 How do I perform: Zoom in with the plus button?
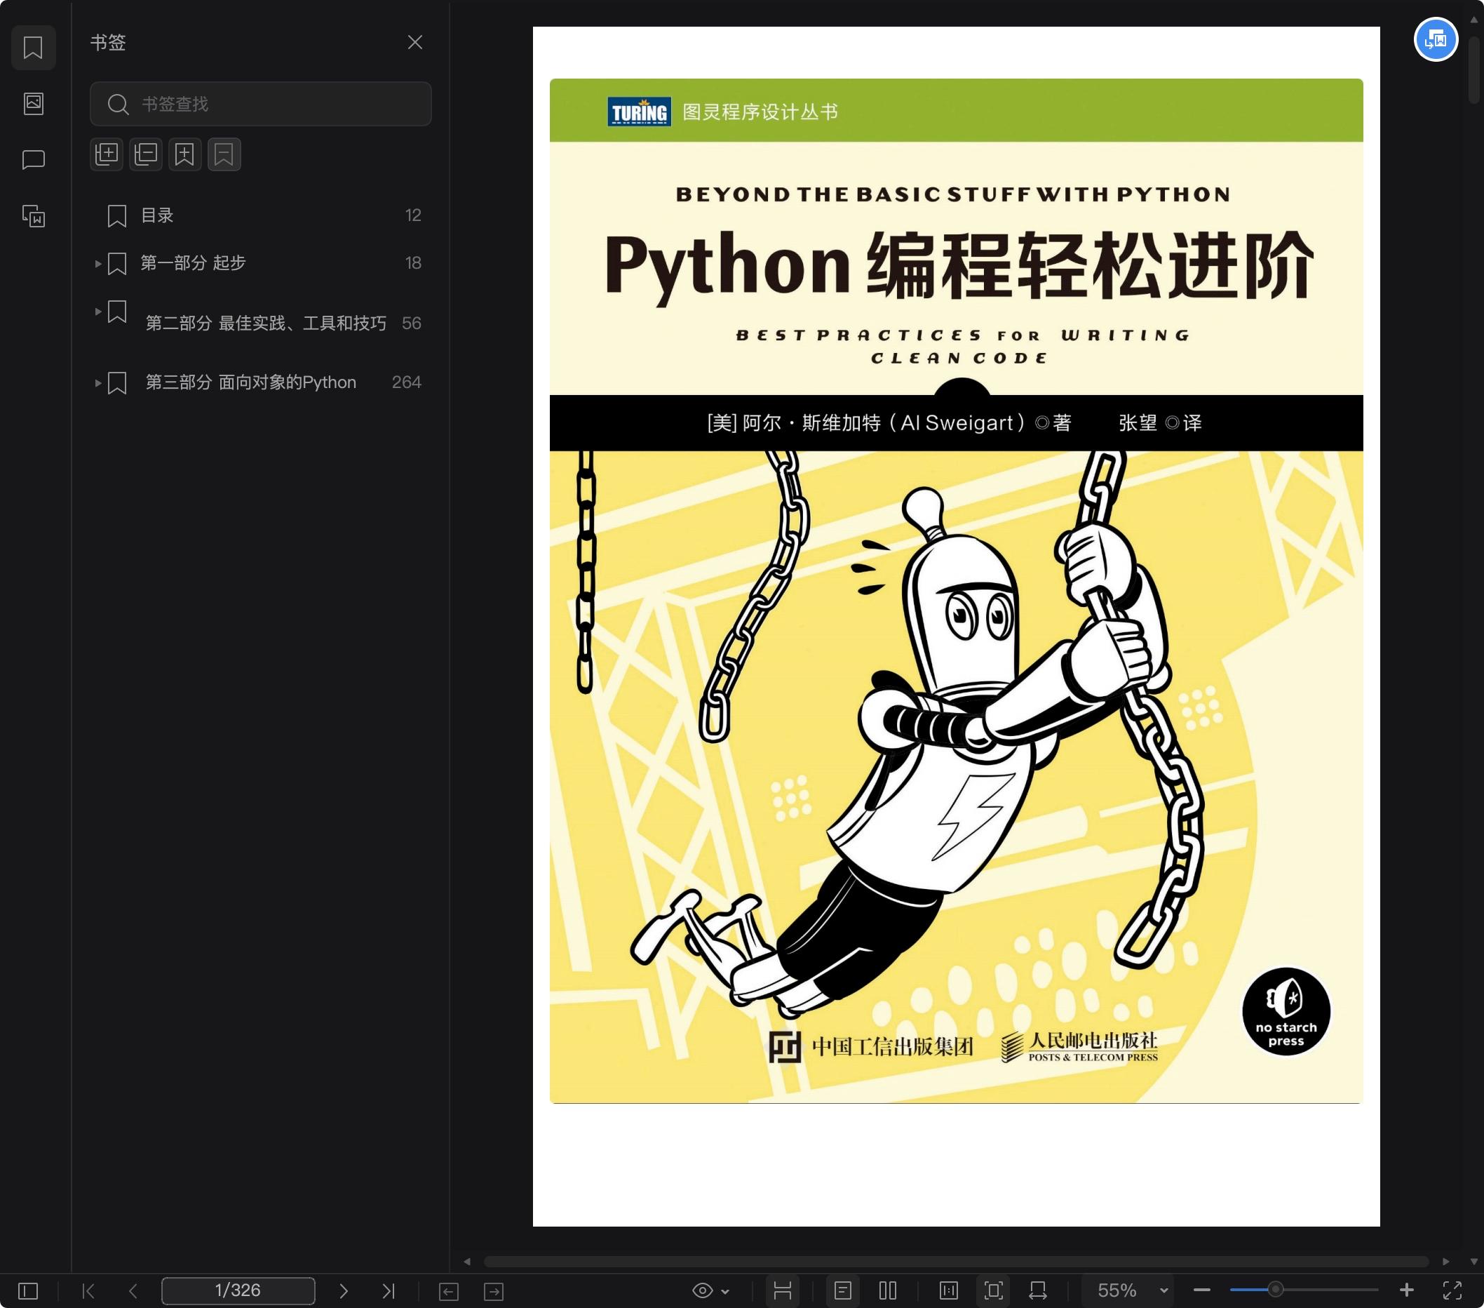(1406, 1290)
